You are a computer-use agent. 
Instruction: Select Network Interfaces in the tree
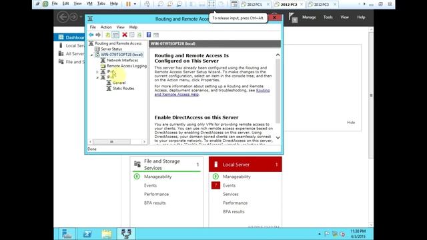click(122, 60)
